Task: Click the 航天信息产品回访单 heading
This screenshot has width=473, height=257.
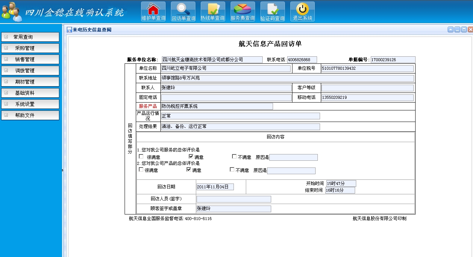Action: coord(270,44)
